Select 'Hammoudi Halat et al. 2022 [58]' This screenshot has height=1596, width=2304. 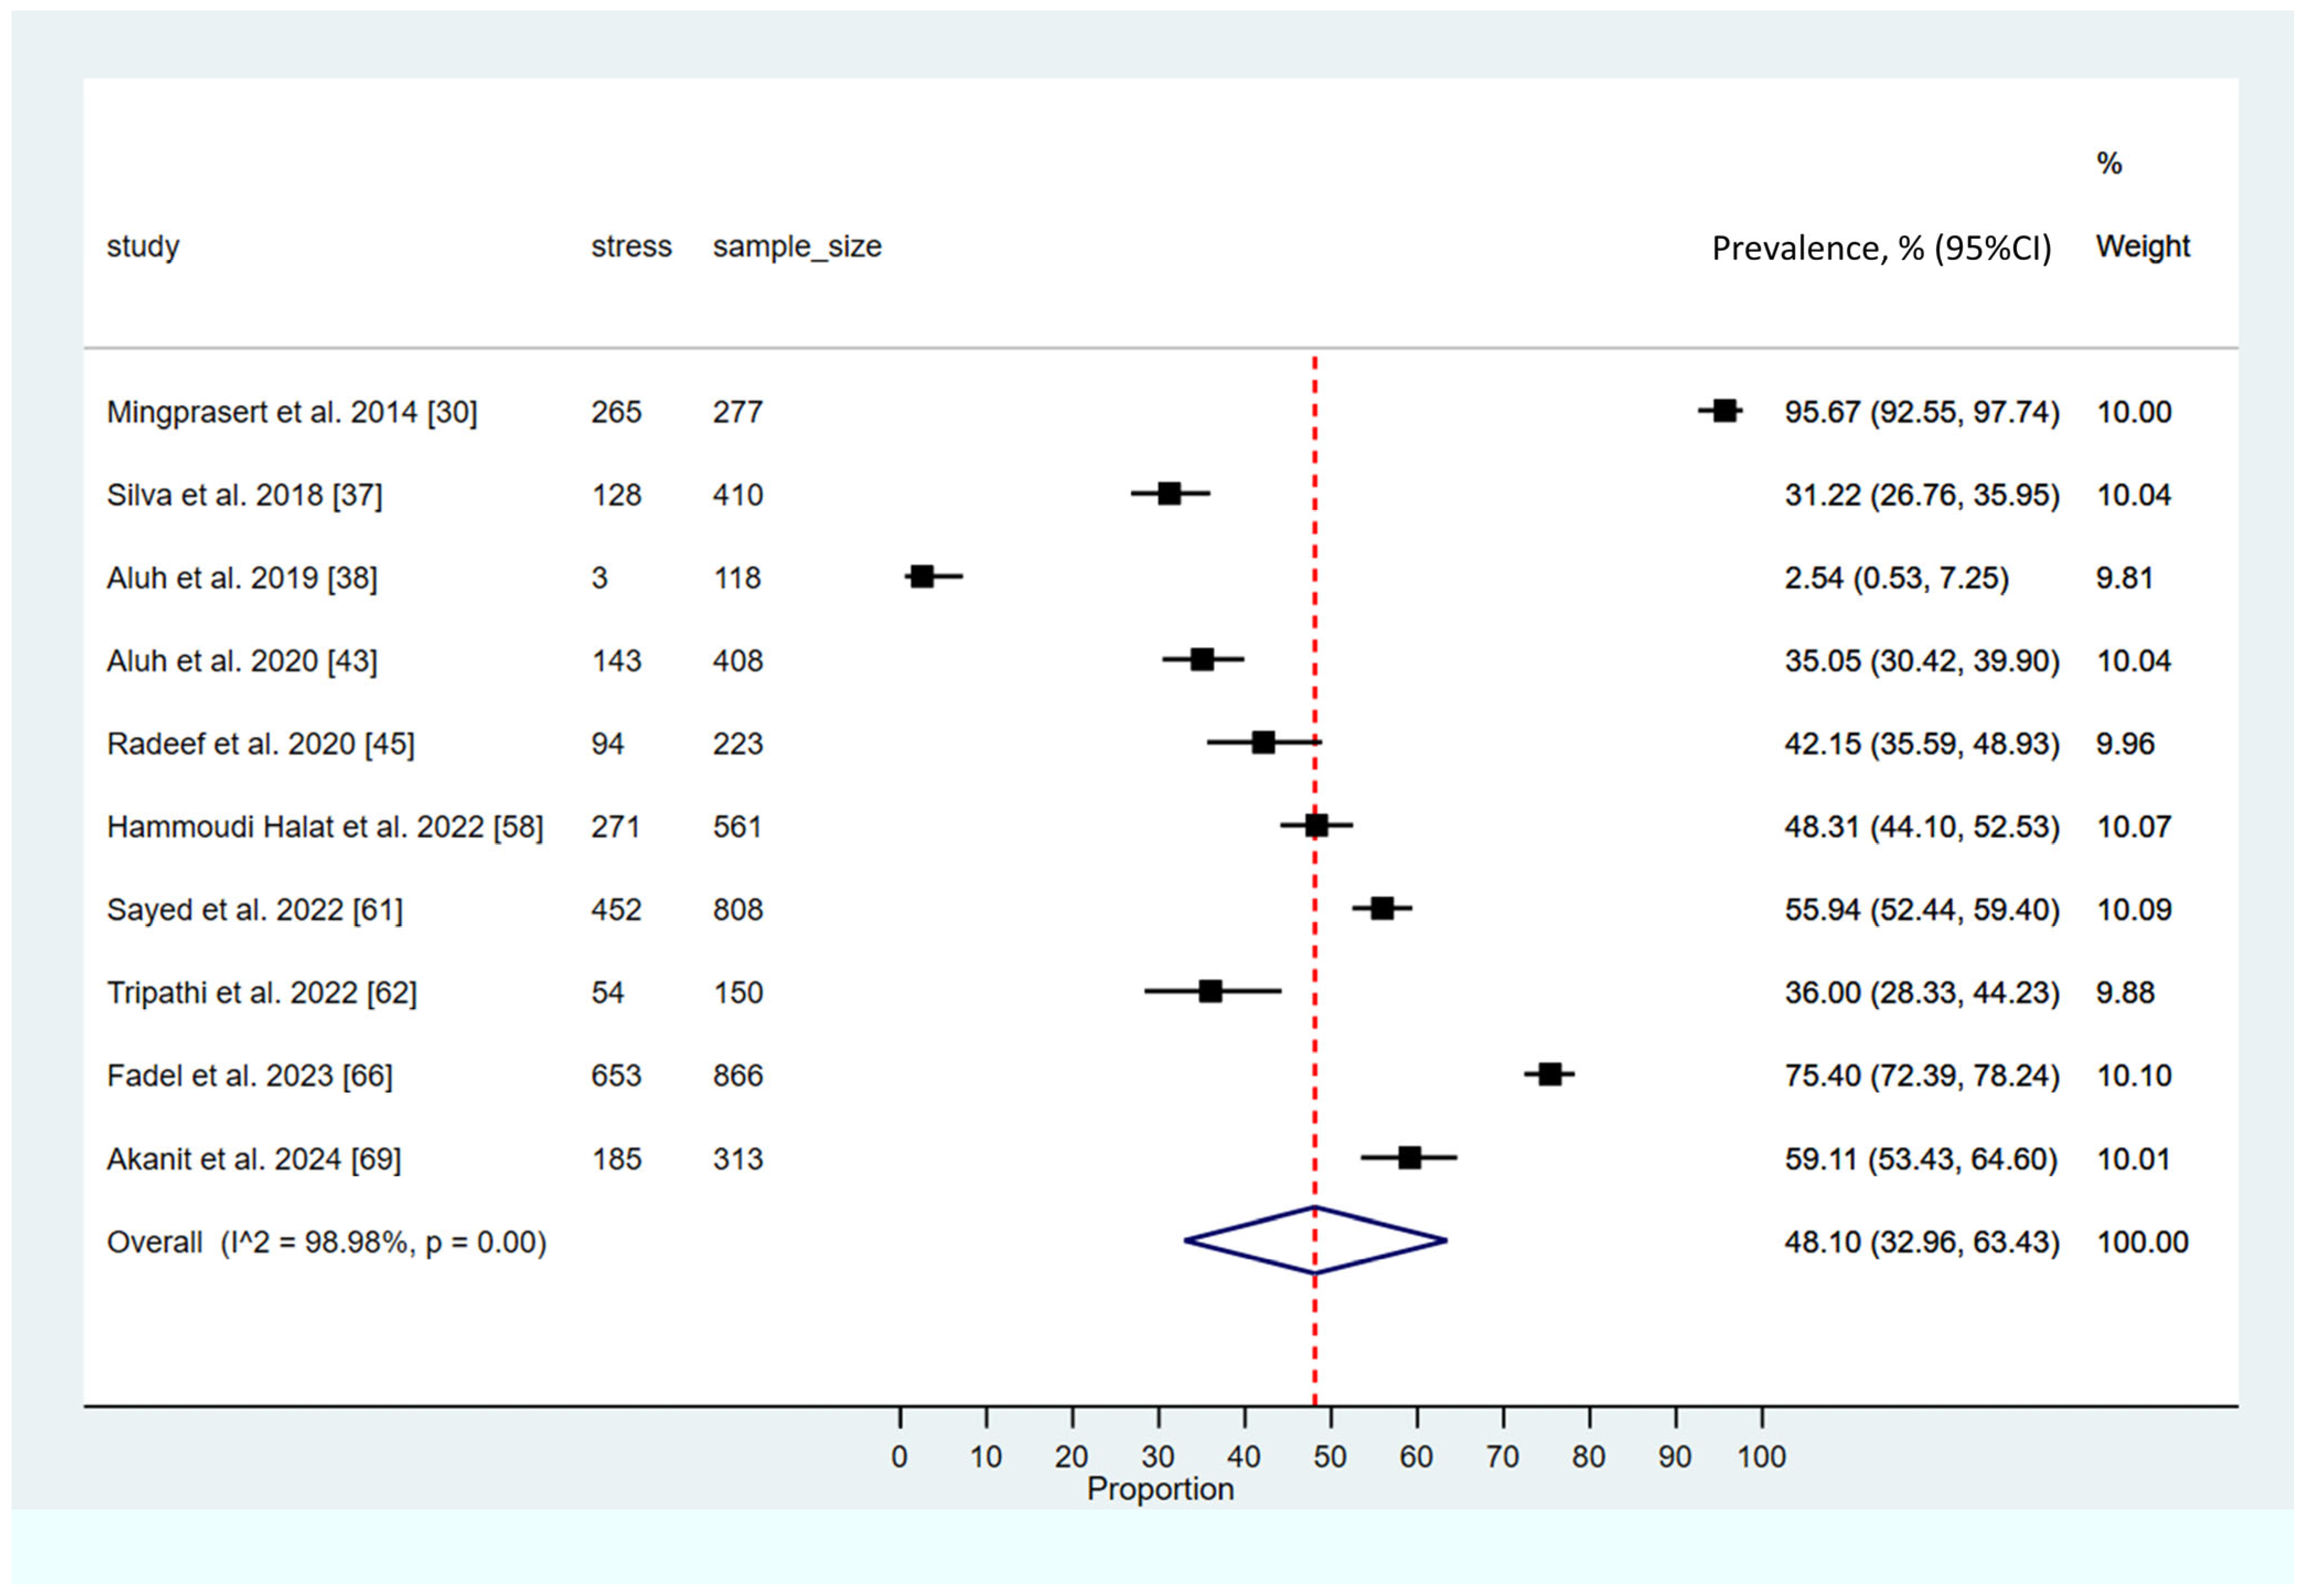325,827
